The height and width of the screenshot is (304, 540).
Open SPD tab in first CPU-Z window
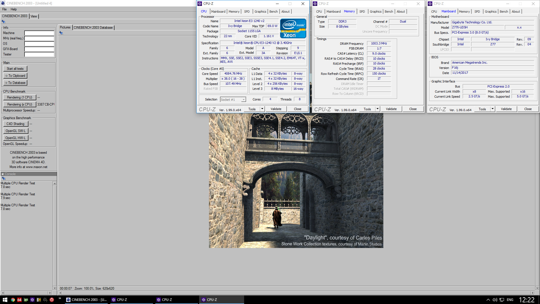click(x=247, y=12)
